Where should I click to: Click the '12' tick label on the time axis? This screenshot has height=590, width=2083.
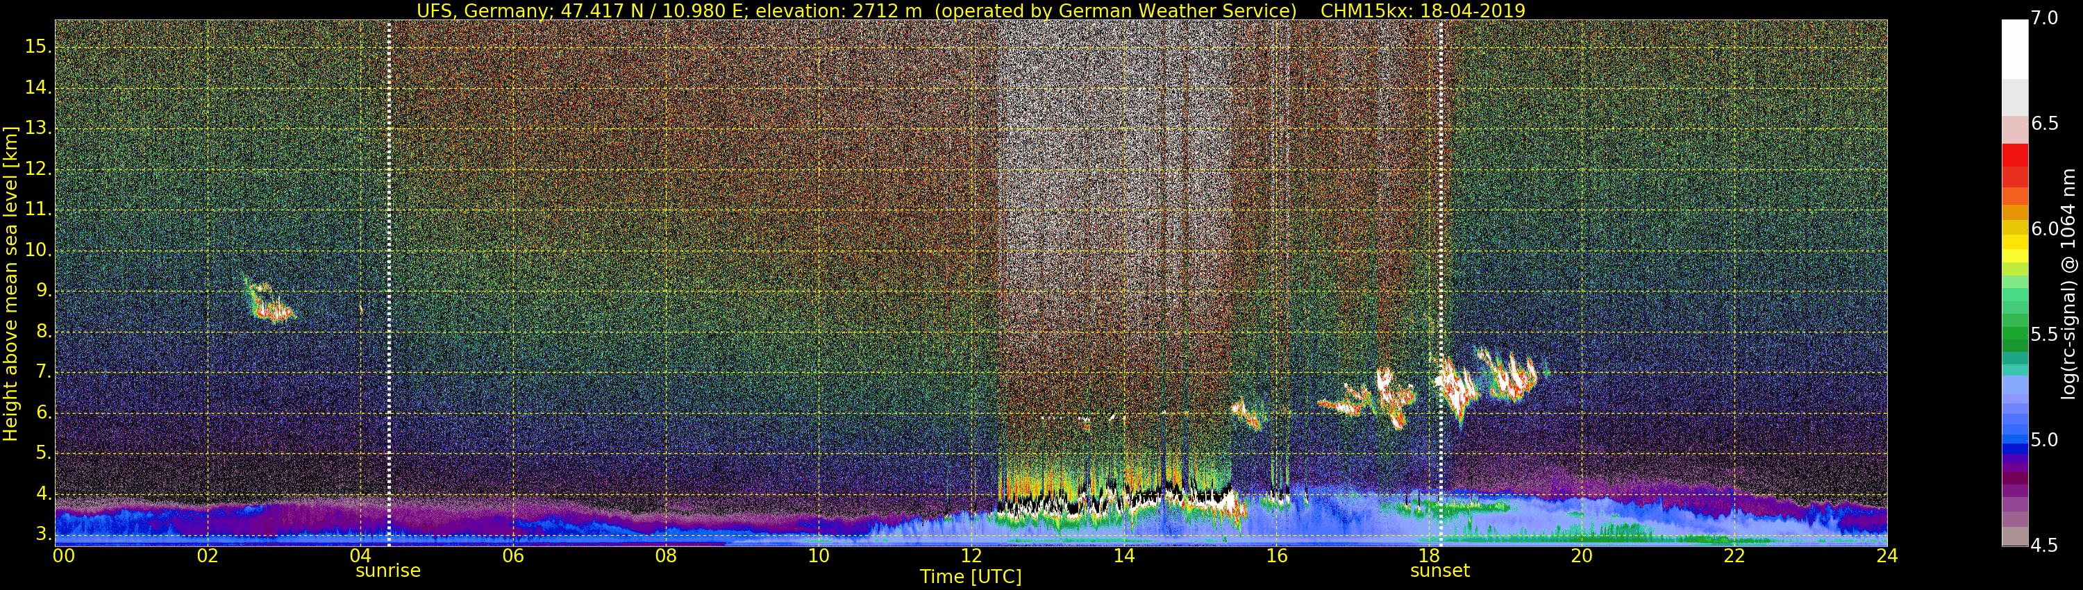971,555
